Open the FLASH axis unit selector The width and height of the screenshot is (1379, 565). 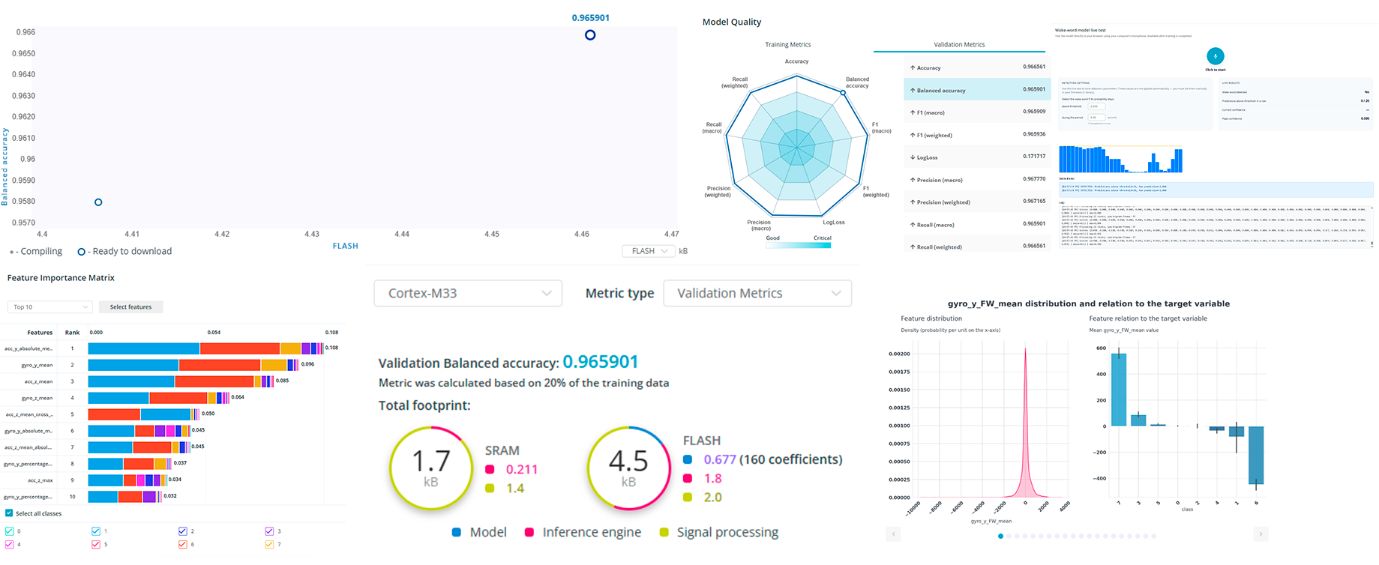(x=649, y=251)
